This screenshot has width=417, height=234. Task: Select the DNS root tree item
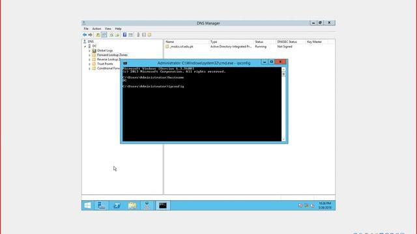pos(91,42)
